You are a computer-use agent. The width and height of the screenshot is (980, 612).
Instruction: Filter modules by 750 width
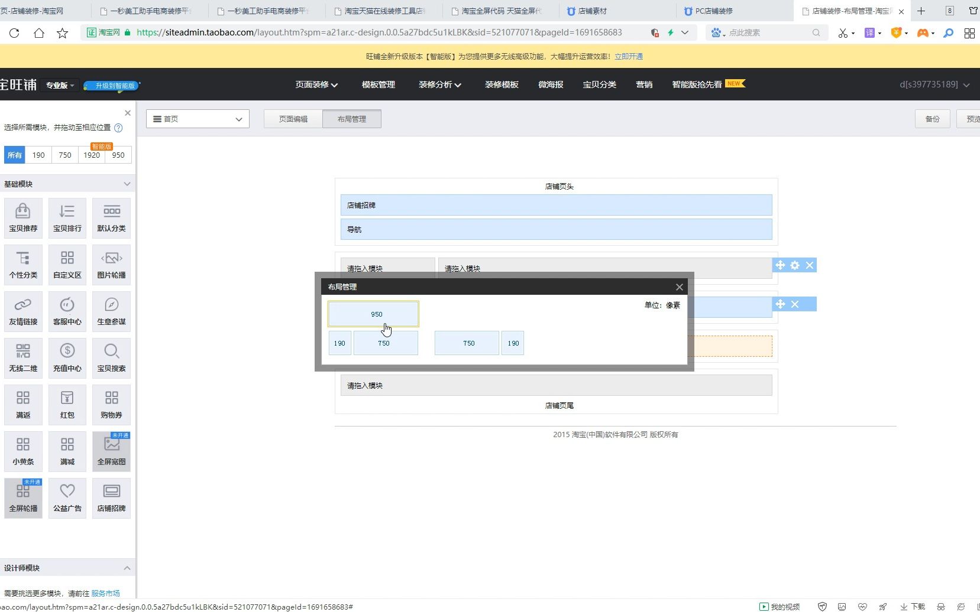[x=65, y=155]
